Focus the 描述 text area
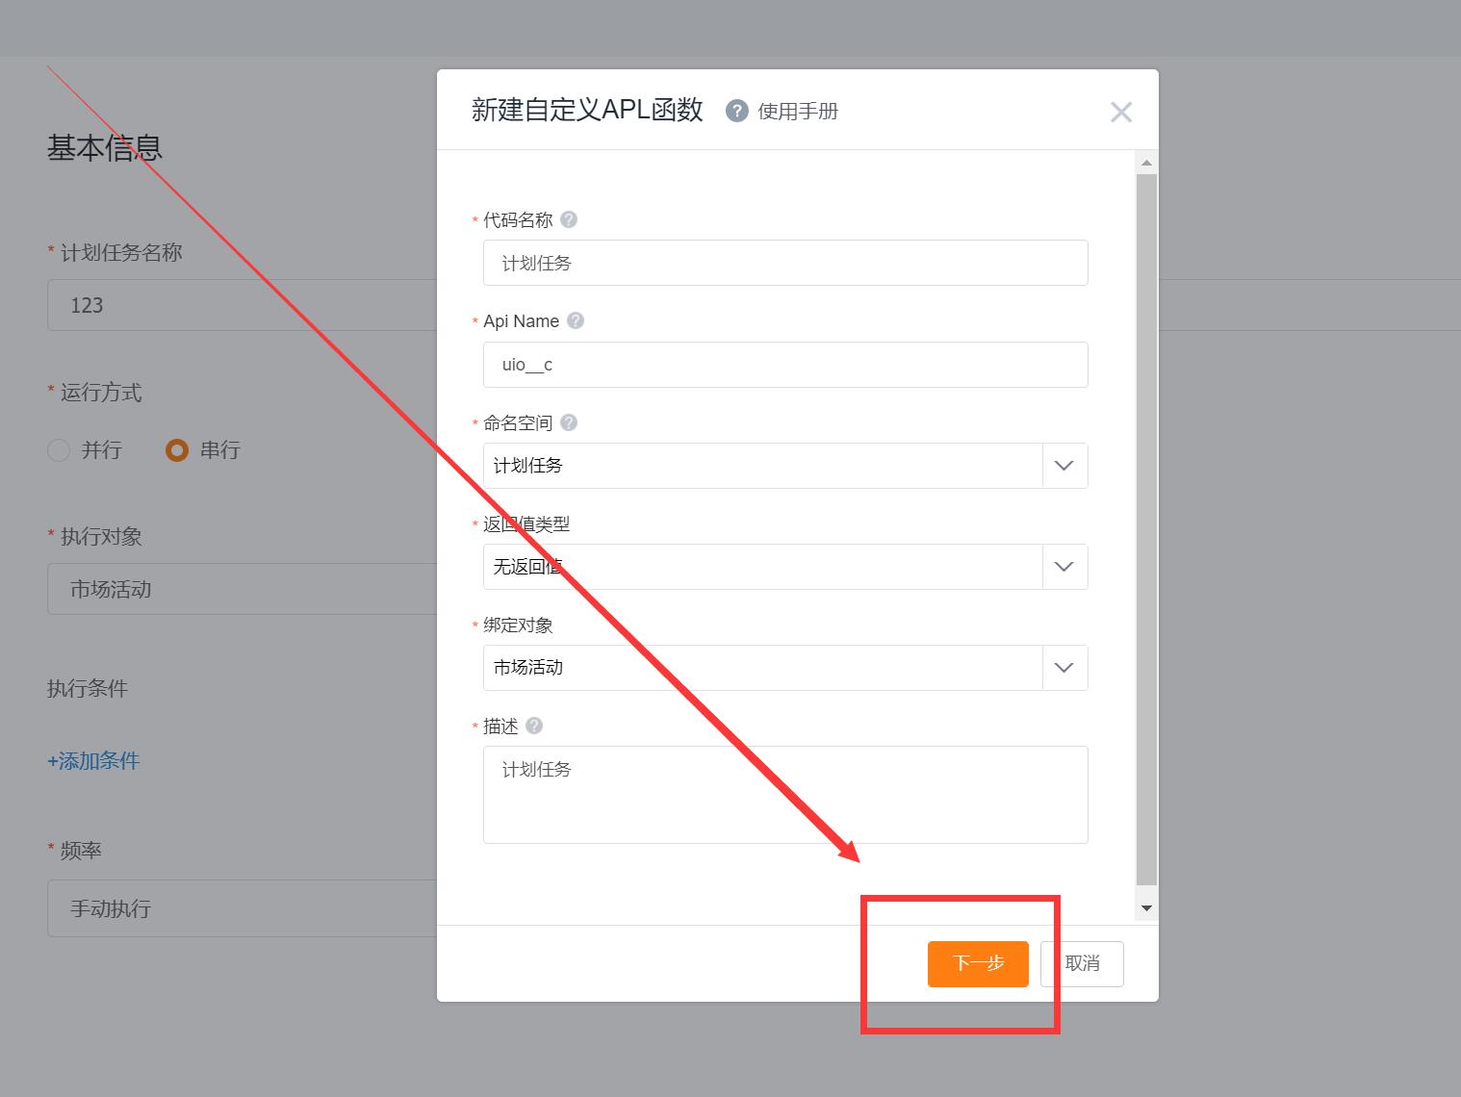 click(x=785, y=795)
